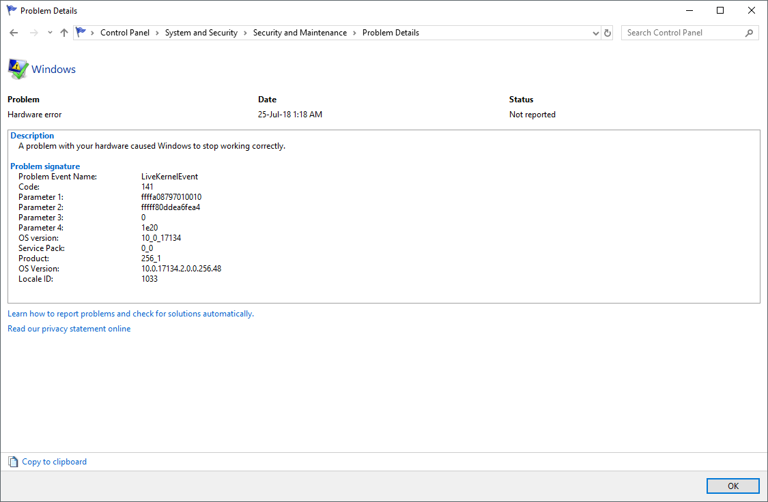Select Locale ID value 1033
The width and height of the screenshot is (768, 502).
click(x=150, y=279)
